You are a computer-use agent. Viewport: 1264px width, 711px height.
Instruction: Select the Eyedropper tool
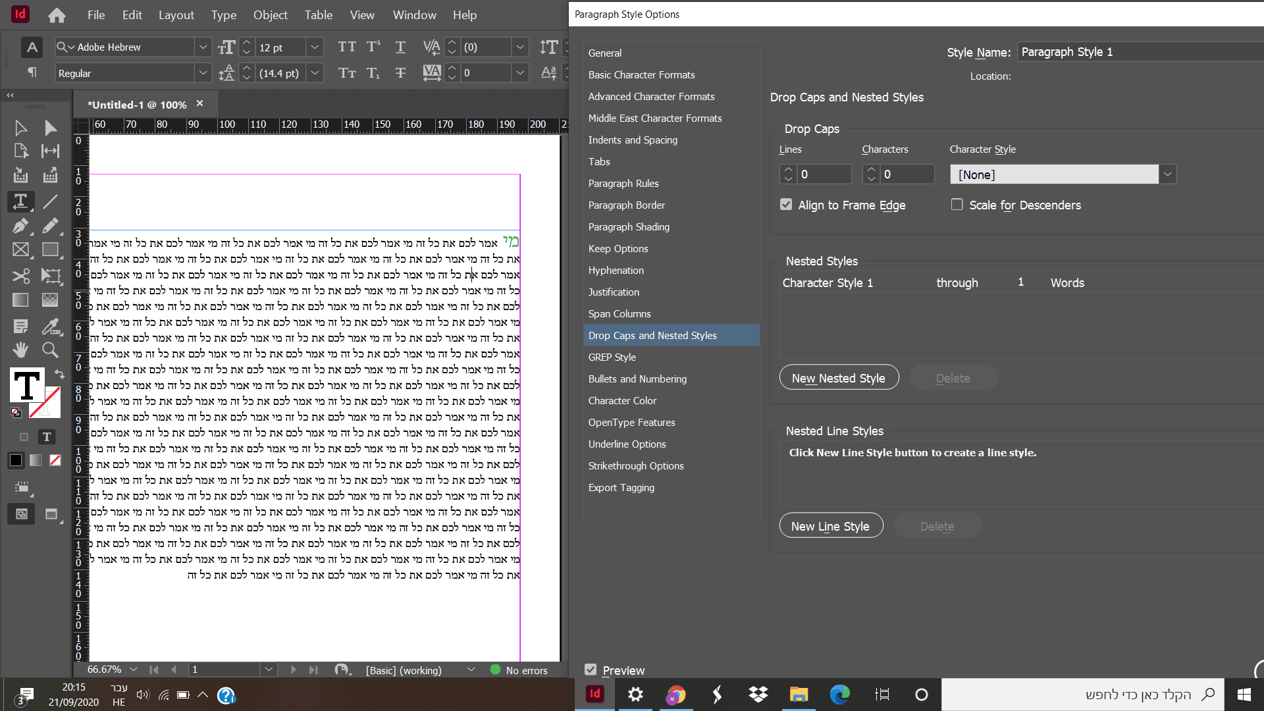click(x=50, y=326)
